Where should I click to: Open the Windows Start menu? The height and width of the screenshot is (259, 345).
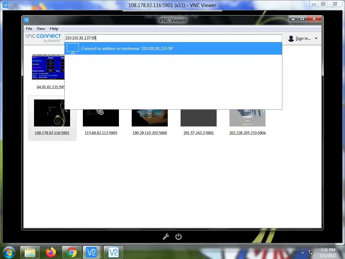[9, 252]
